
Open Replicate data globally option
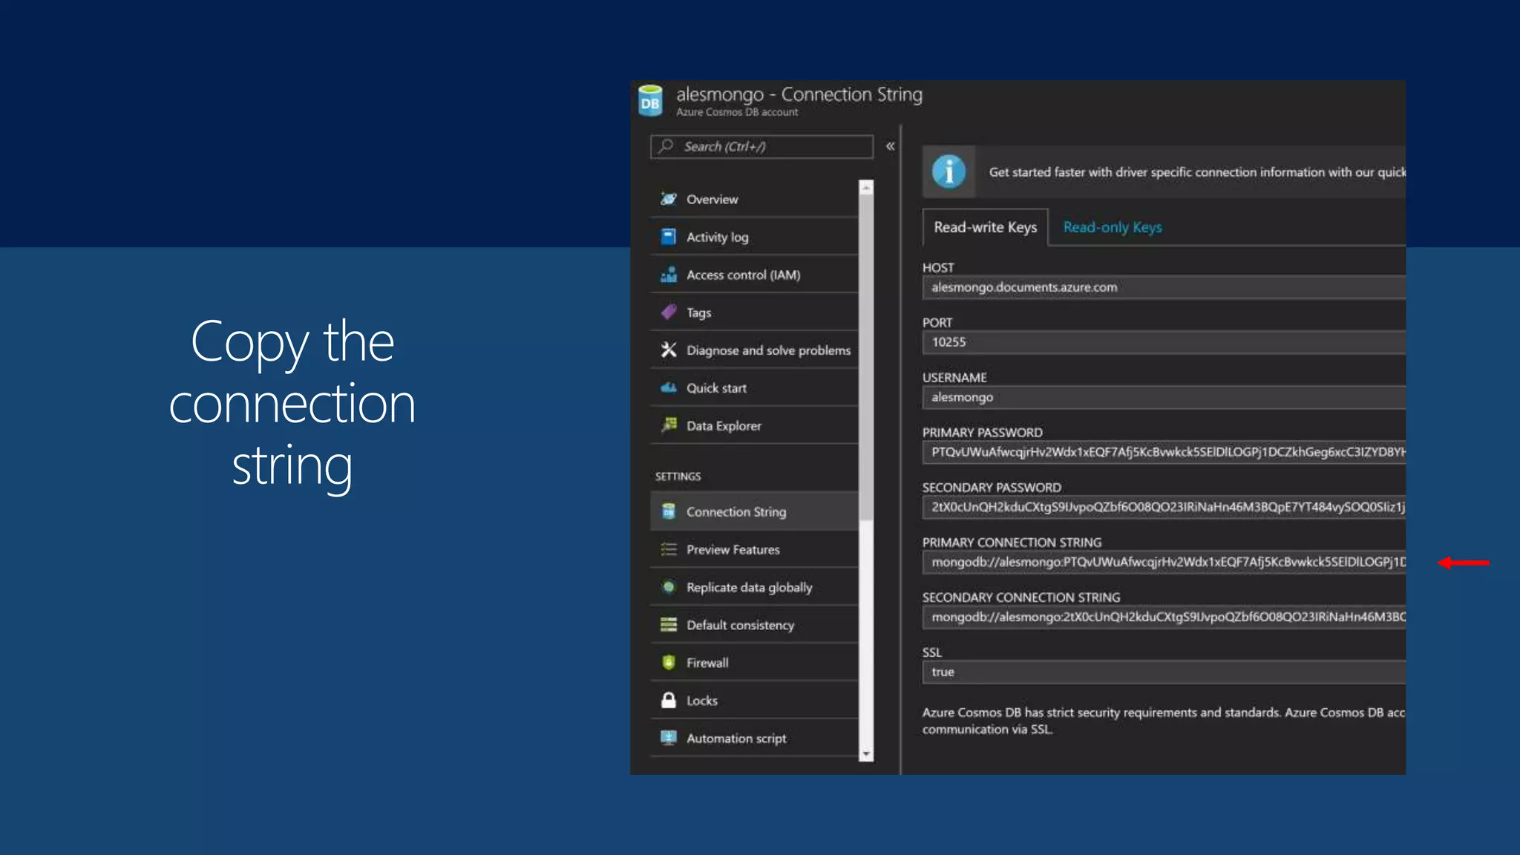pos(749,587)
